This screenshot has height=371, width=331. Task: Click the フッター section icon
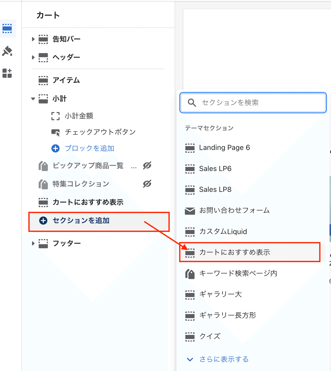(x=43, y=244)
